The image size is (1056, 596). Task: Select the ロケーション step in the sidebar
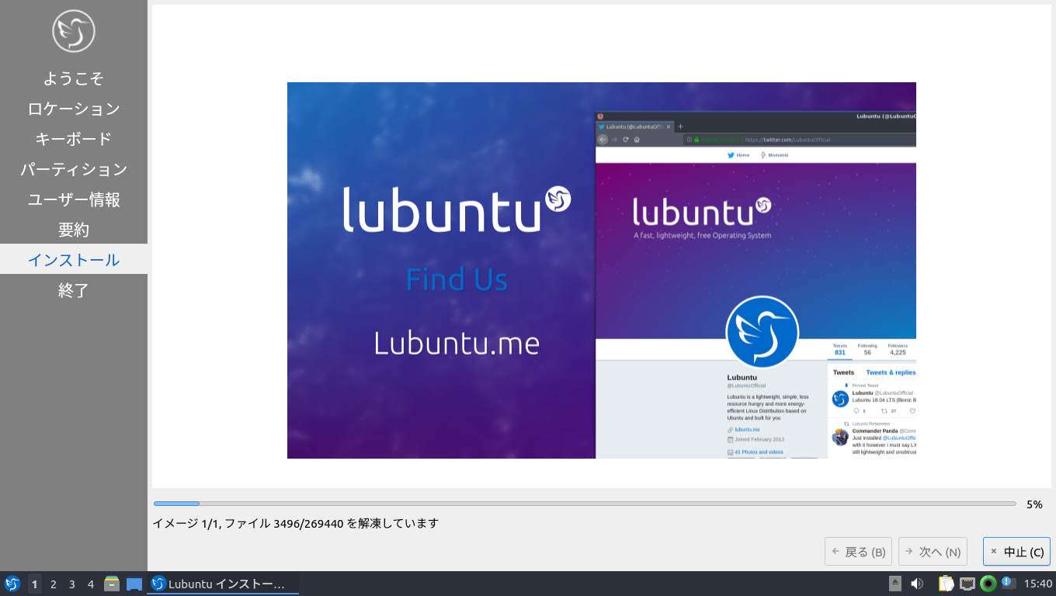(74, 108)
